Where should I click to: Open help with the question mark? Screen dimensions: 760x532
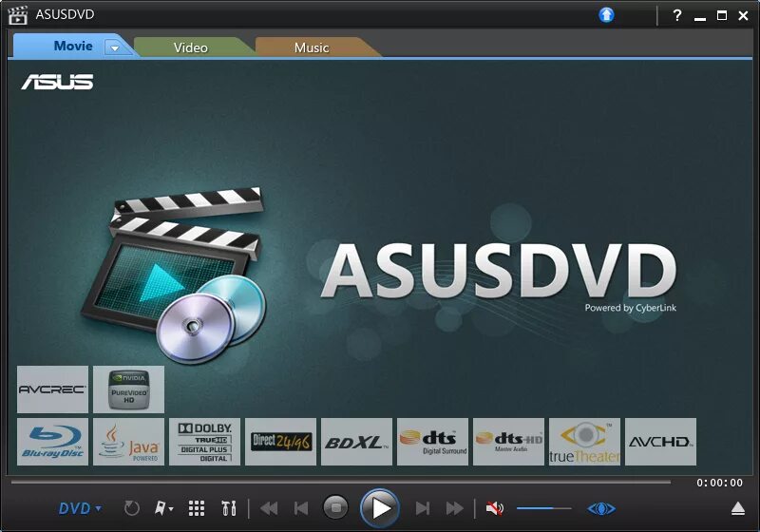[677, 15]
